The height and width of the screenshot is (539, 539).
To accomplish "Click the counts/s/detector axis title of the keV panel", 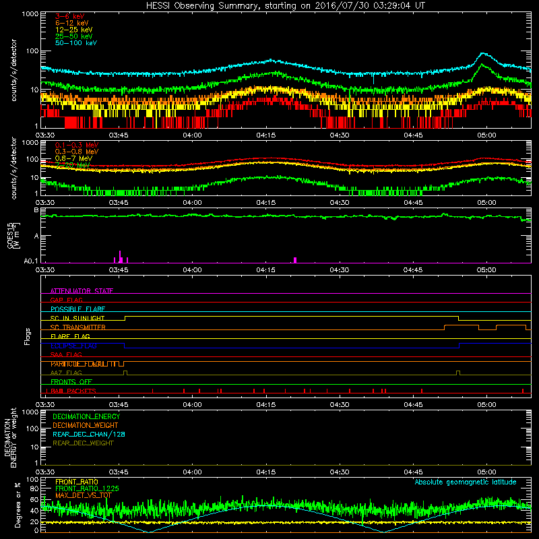I will tap(13, 70).
